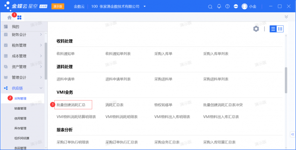296x150 pixels.
Task: Click the settings gear icon
Action: (256, 29)
